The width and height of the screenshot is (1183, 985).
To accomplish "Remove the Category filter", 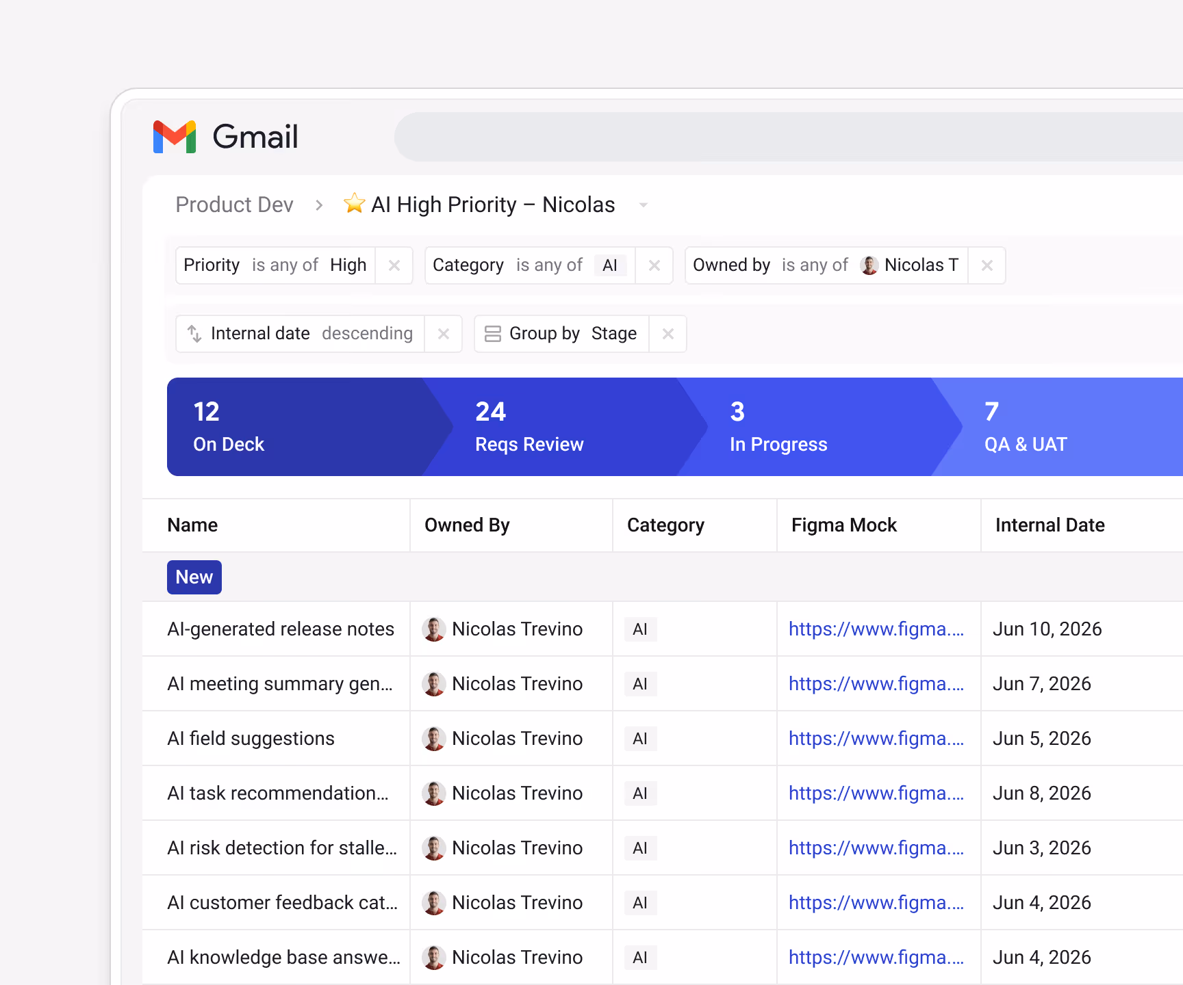I will [654, 265].
